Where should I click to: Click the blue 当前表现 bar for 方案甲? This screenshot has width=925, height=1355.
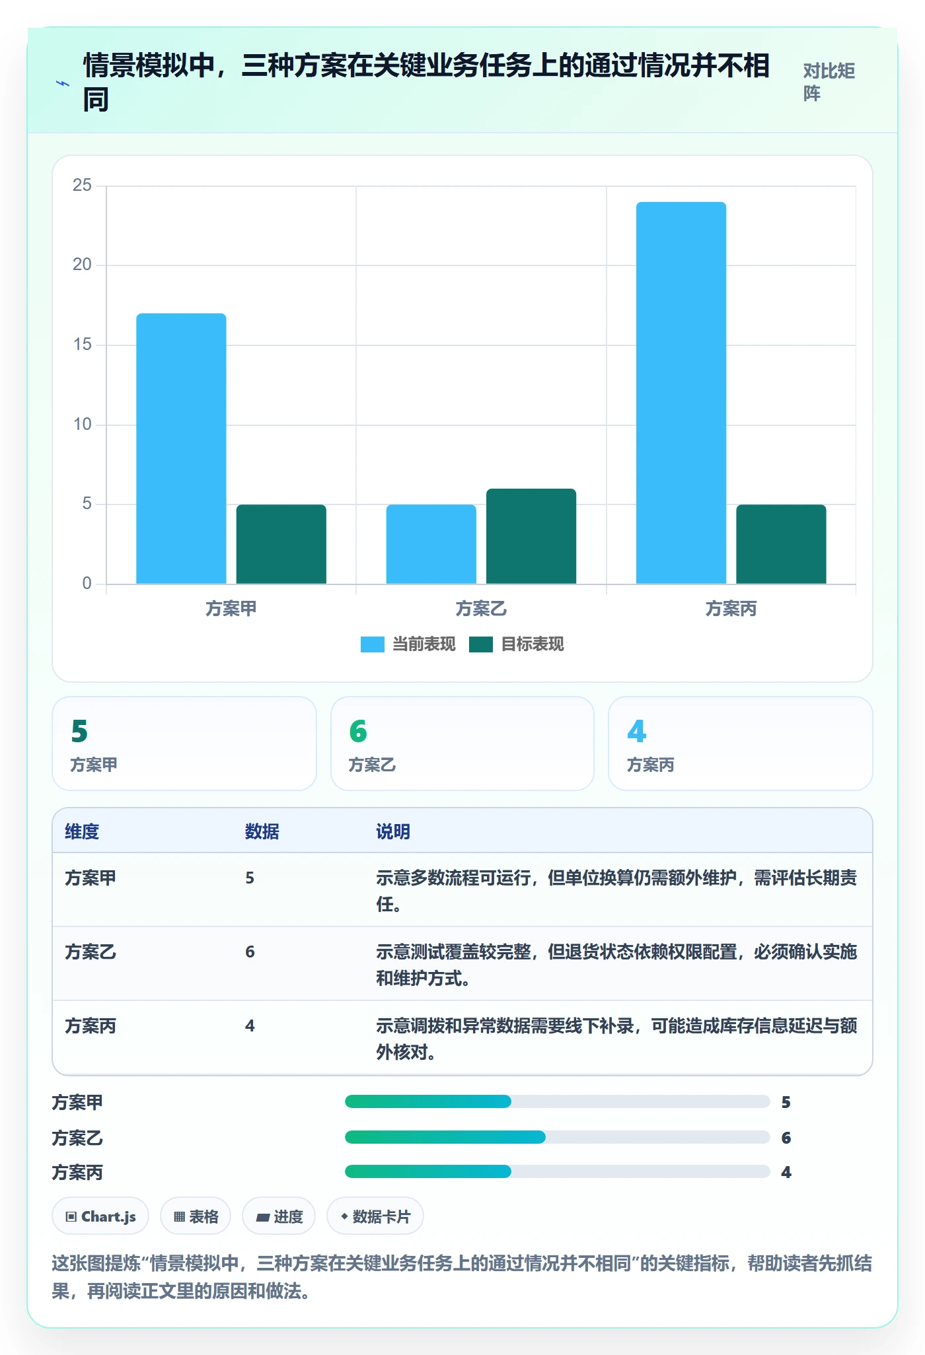(x=181, y=448)
